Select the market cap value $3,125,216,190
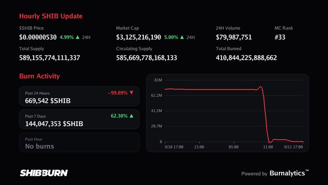Screen dimensions: 328x185 (x=138, y=37)
